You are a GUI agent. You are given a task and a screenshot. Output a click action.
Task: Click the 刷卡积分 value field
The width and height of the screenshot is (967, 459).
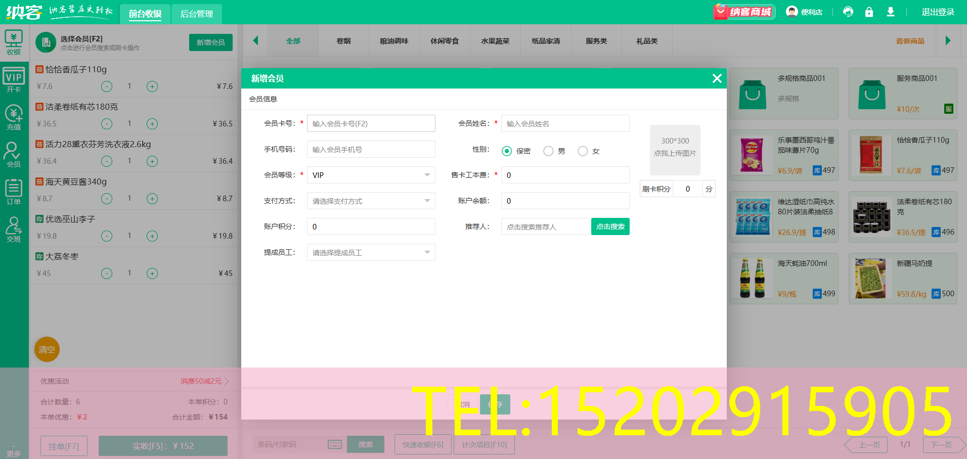688,189
